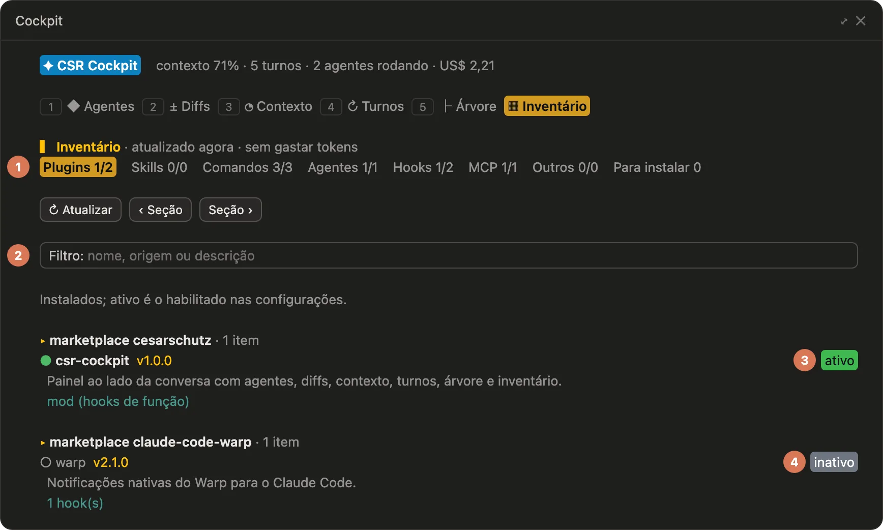This screenshot has width=883, height=530.
Task: Click the csr-cockpit plugin name
Action: point(92,361)
